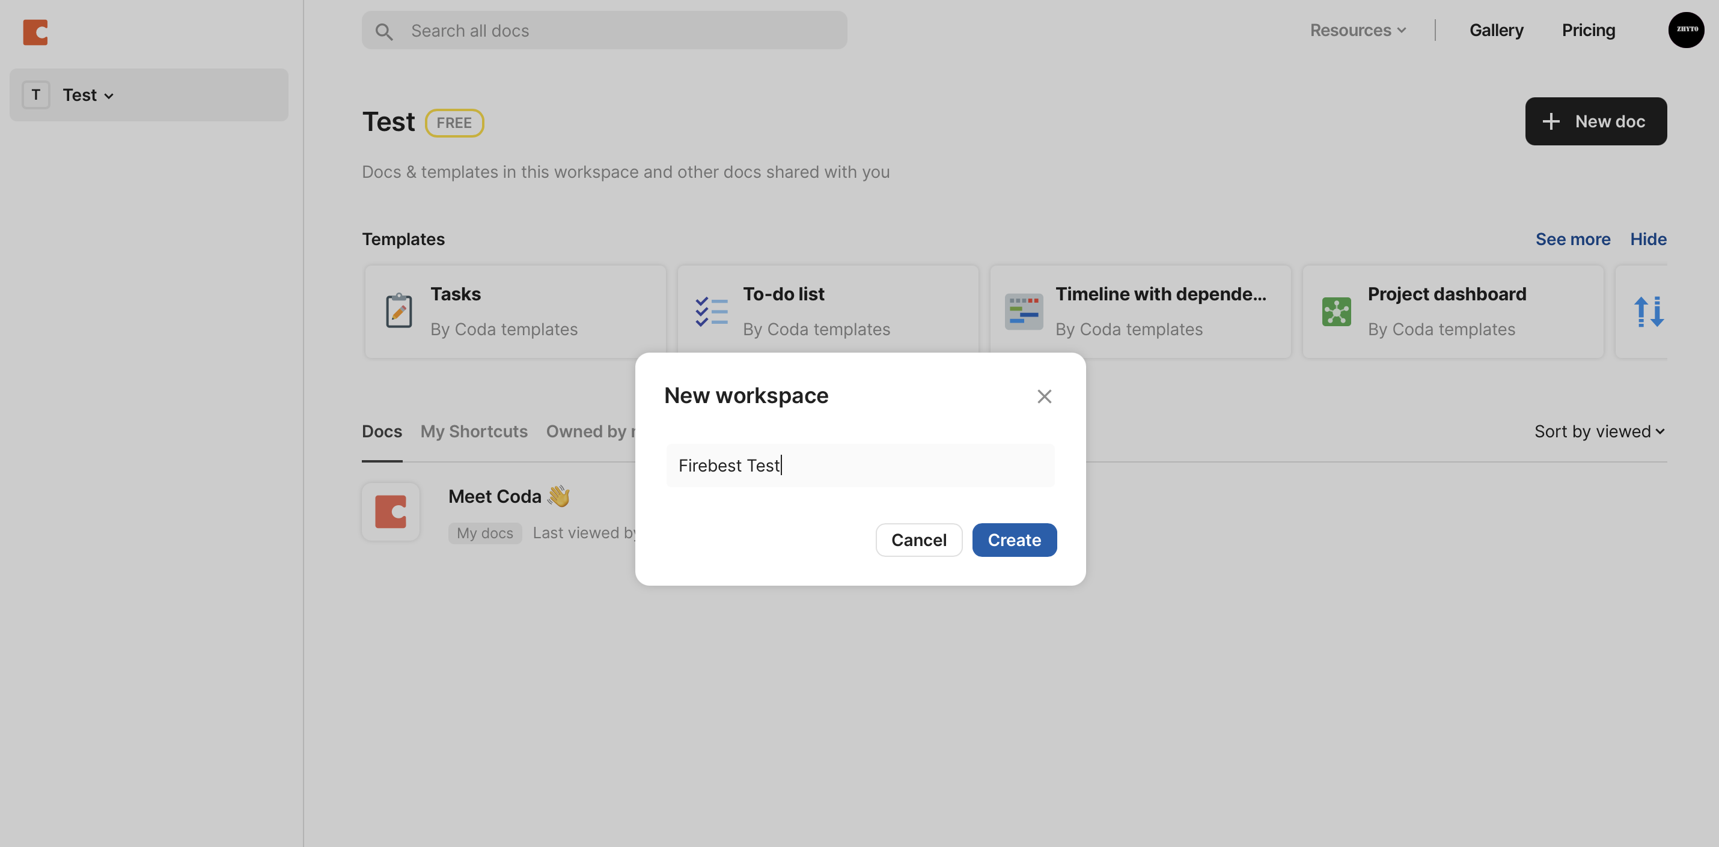Image resolution: width=1719 pixels, height=847 pixels.
Task: Click the Timeline with dependencies template icon
Action: click(x=1024, y=311)
